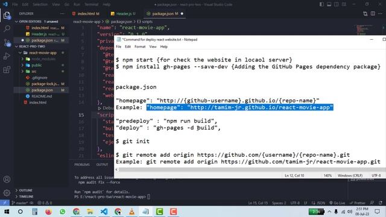Open README.md in the file tree
This screenshot has height=217, width=386.
(42, 96)
